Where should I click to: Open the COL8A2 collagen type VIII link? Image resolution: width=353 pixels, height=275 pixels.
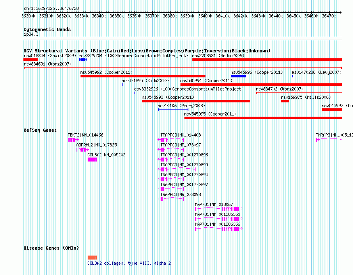click(x=129, y=263)
